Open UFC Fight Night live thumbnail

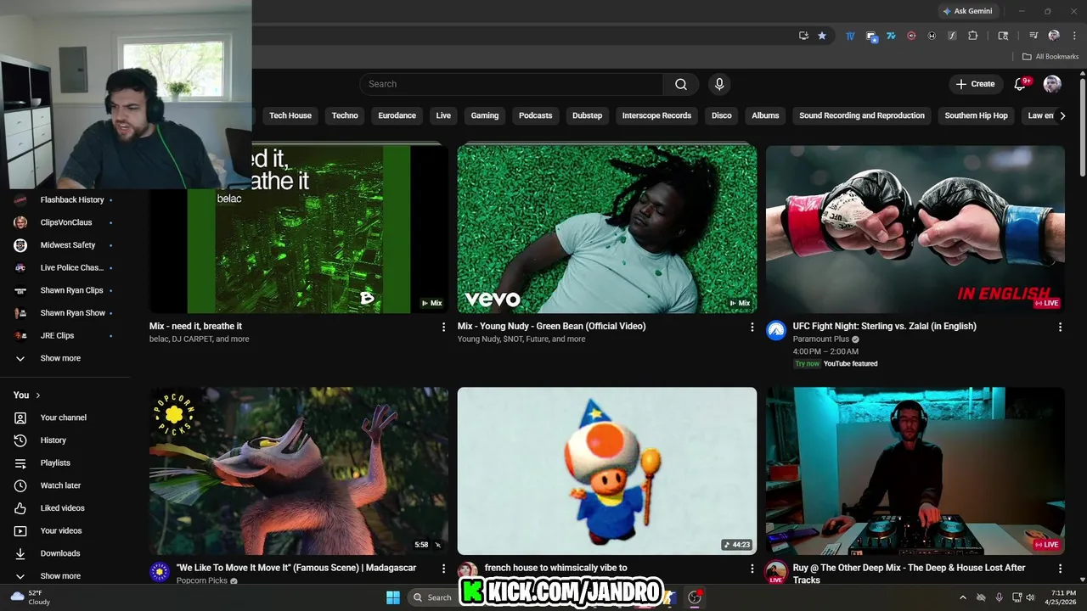coord(915,229)
